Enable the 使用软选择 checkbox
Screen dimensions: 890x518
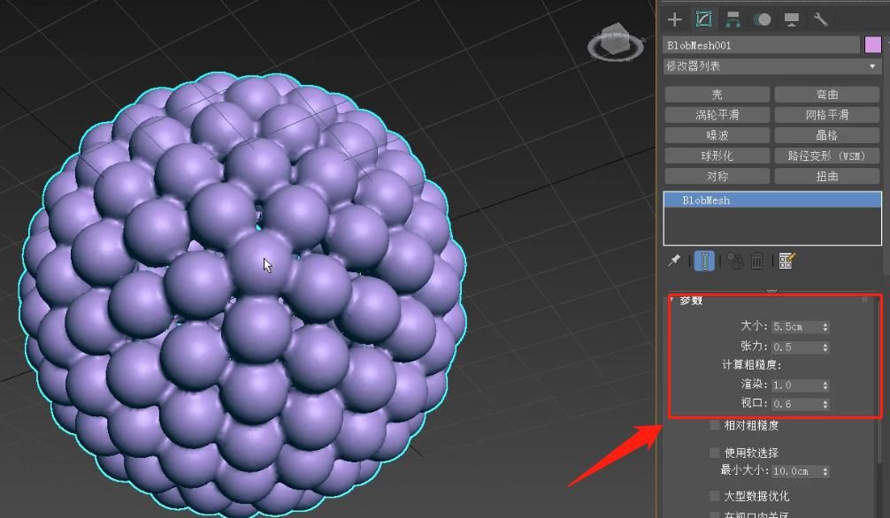pyautogui.click(x=715, y=453)
